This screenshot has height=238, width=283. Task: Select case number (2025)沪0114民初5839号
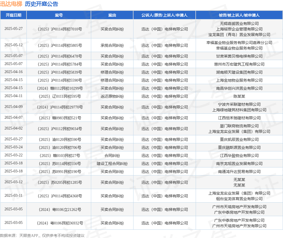pyautogui.click(x=60, y=72)
